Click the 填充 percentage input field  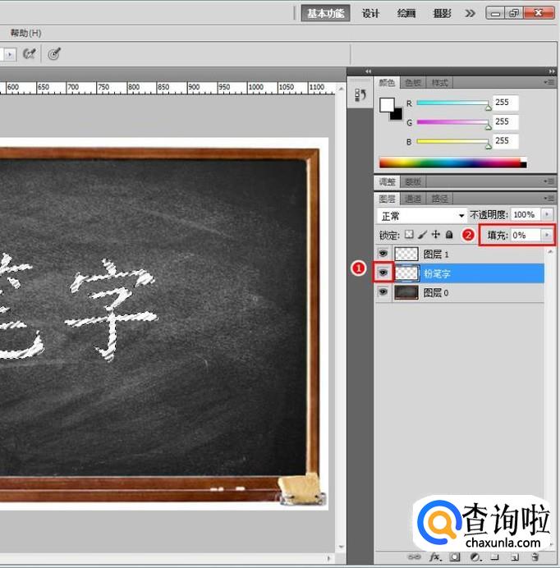524,235
